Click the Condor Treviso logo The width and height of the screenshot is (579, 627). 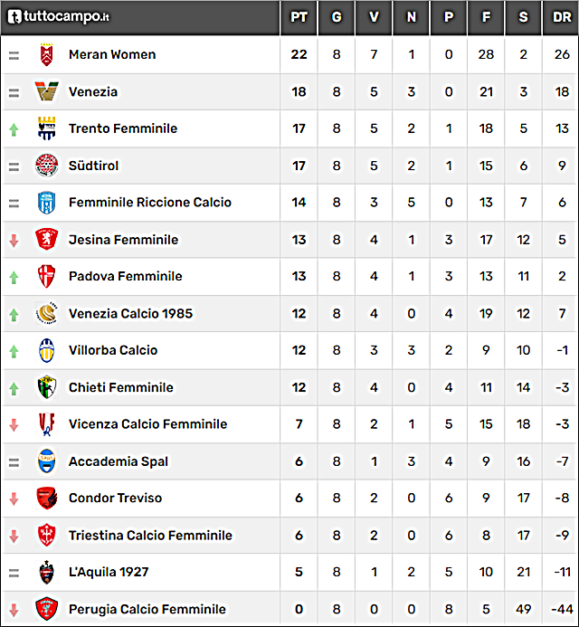(47, 498)
